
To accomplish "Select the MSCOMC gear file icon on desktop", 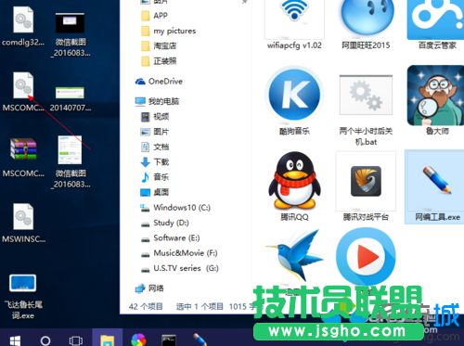I will 23,85.
